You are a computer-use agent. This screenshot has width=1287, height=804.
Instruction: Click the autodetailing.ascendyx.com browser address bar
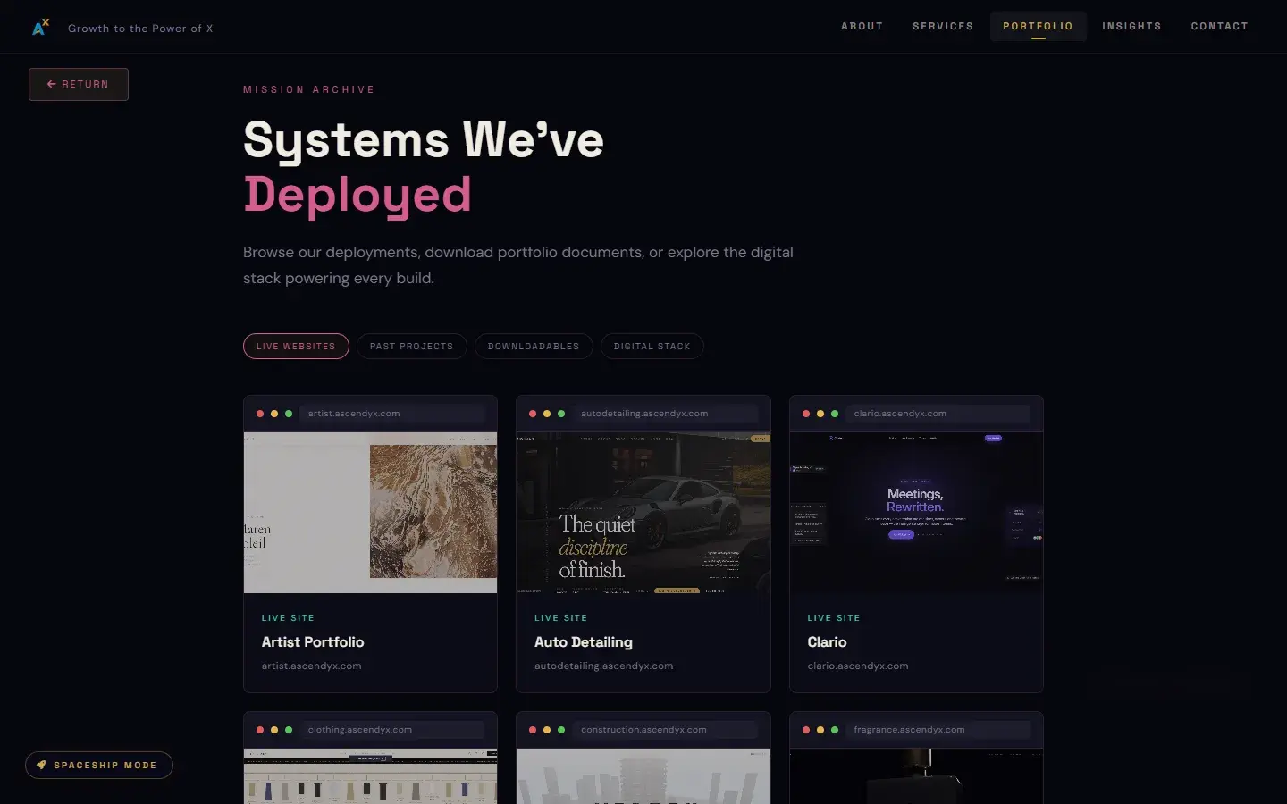(x=666, y=414)
